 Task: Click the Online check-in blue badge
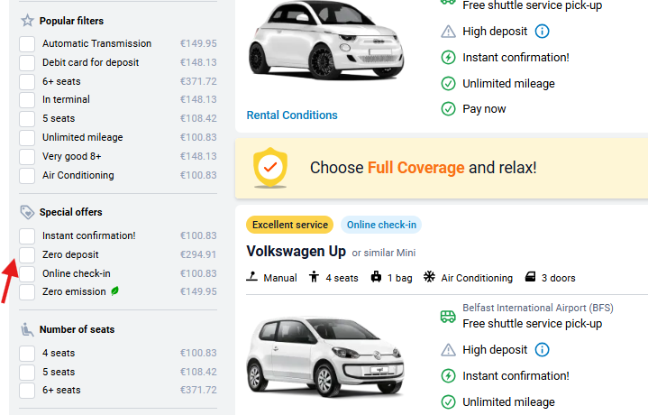[380, 226]
